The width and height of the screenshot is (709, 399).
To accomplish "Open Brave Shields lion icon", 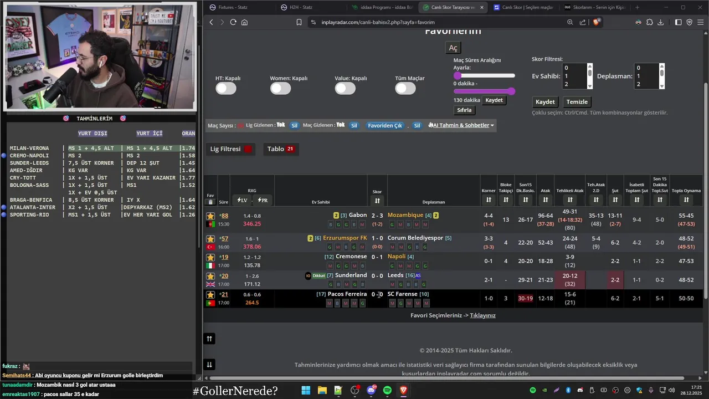I will point(597,22).
